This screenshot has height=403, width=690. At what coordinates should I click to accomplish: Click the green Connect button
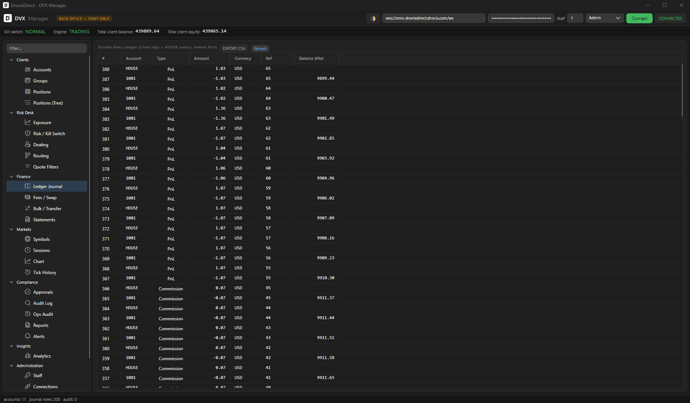point(639,18)
